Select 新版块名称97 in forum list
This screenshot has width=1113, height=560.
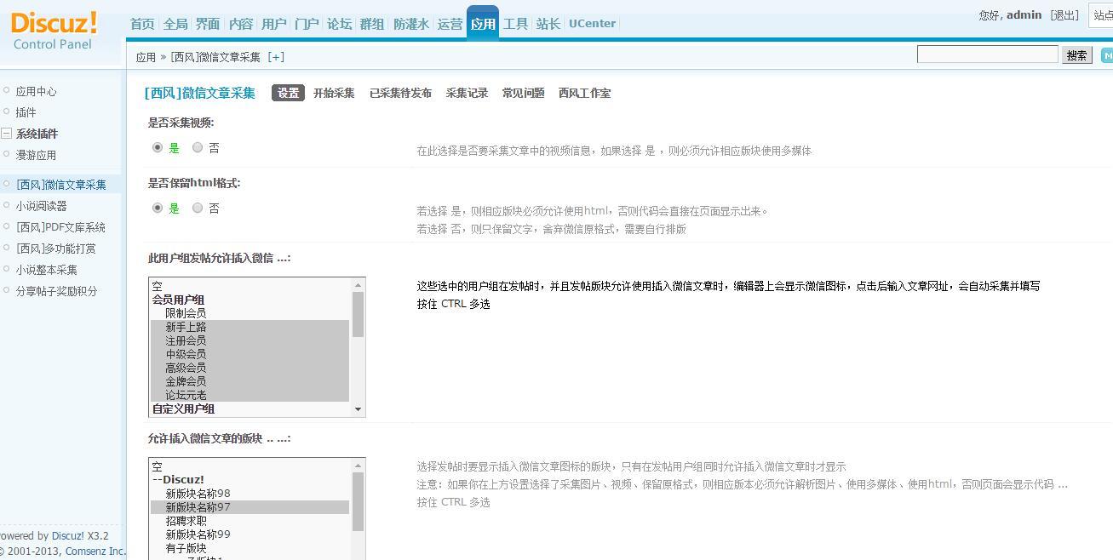[x=250, y=507]
